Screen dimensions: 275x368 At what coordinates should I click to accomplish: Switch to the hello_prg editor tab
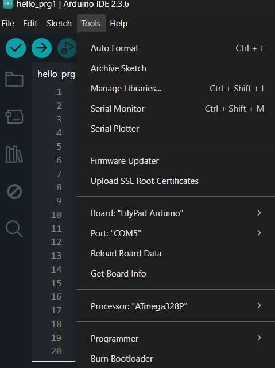click(56, 74)
